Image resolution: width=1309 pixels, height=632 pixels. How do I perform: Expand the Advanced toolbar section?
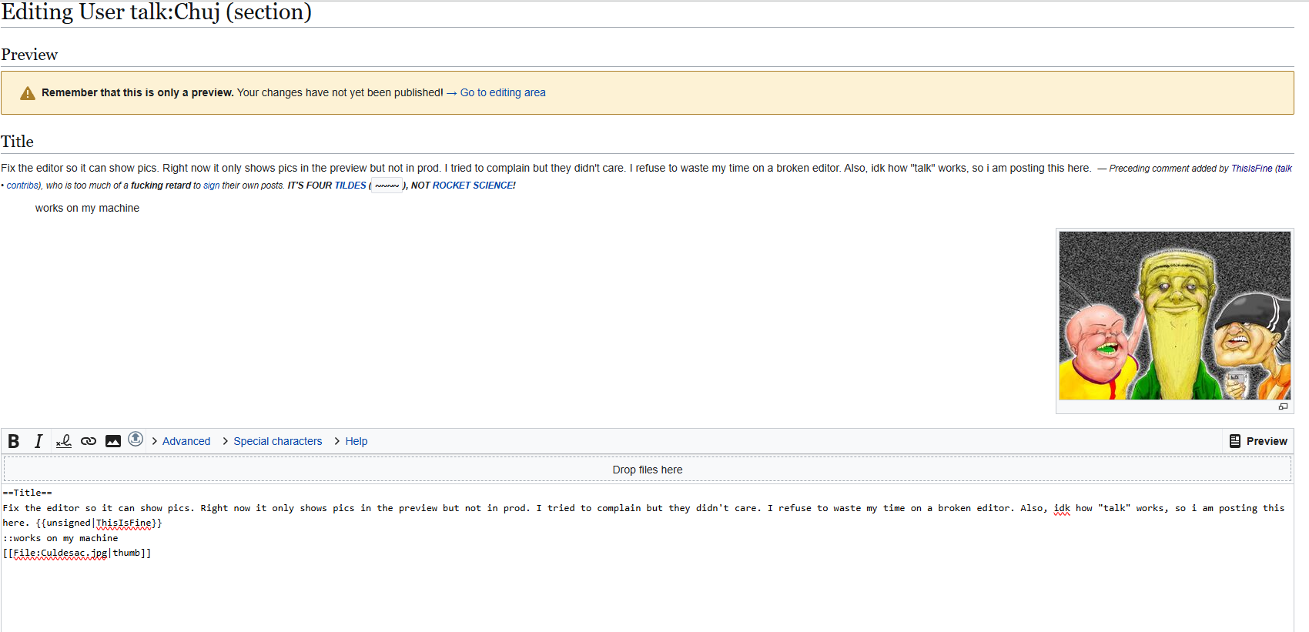pyautogui.click(x=186, y=441)
